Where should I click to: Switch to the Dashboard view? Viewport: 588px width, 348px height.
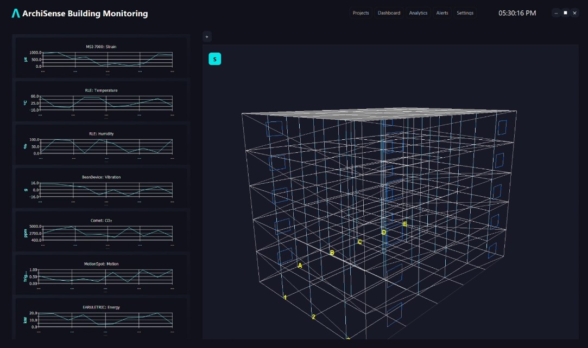coord(389,13)
